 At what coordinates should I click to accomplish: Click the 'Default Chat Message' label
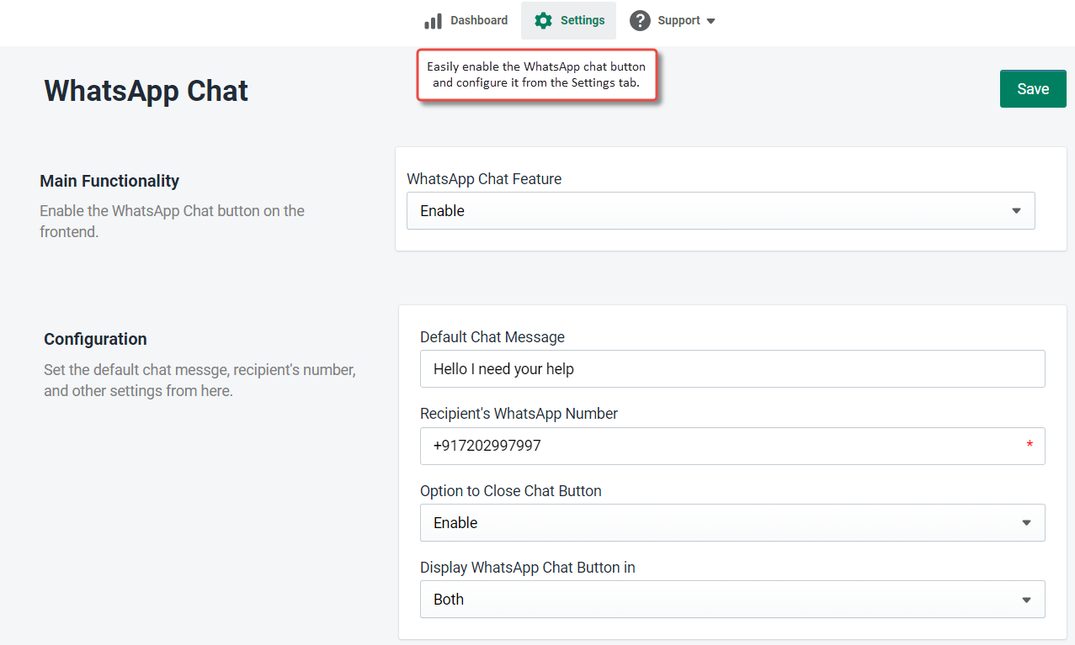point(492,337)
